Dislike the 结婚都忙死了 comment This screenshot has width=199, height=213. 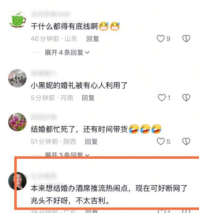186,141
